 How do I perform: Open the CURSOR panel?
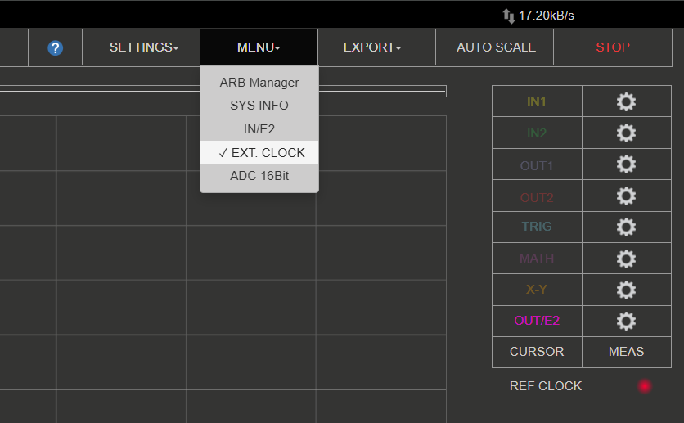(x=537, y=352)
